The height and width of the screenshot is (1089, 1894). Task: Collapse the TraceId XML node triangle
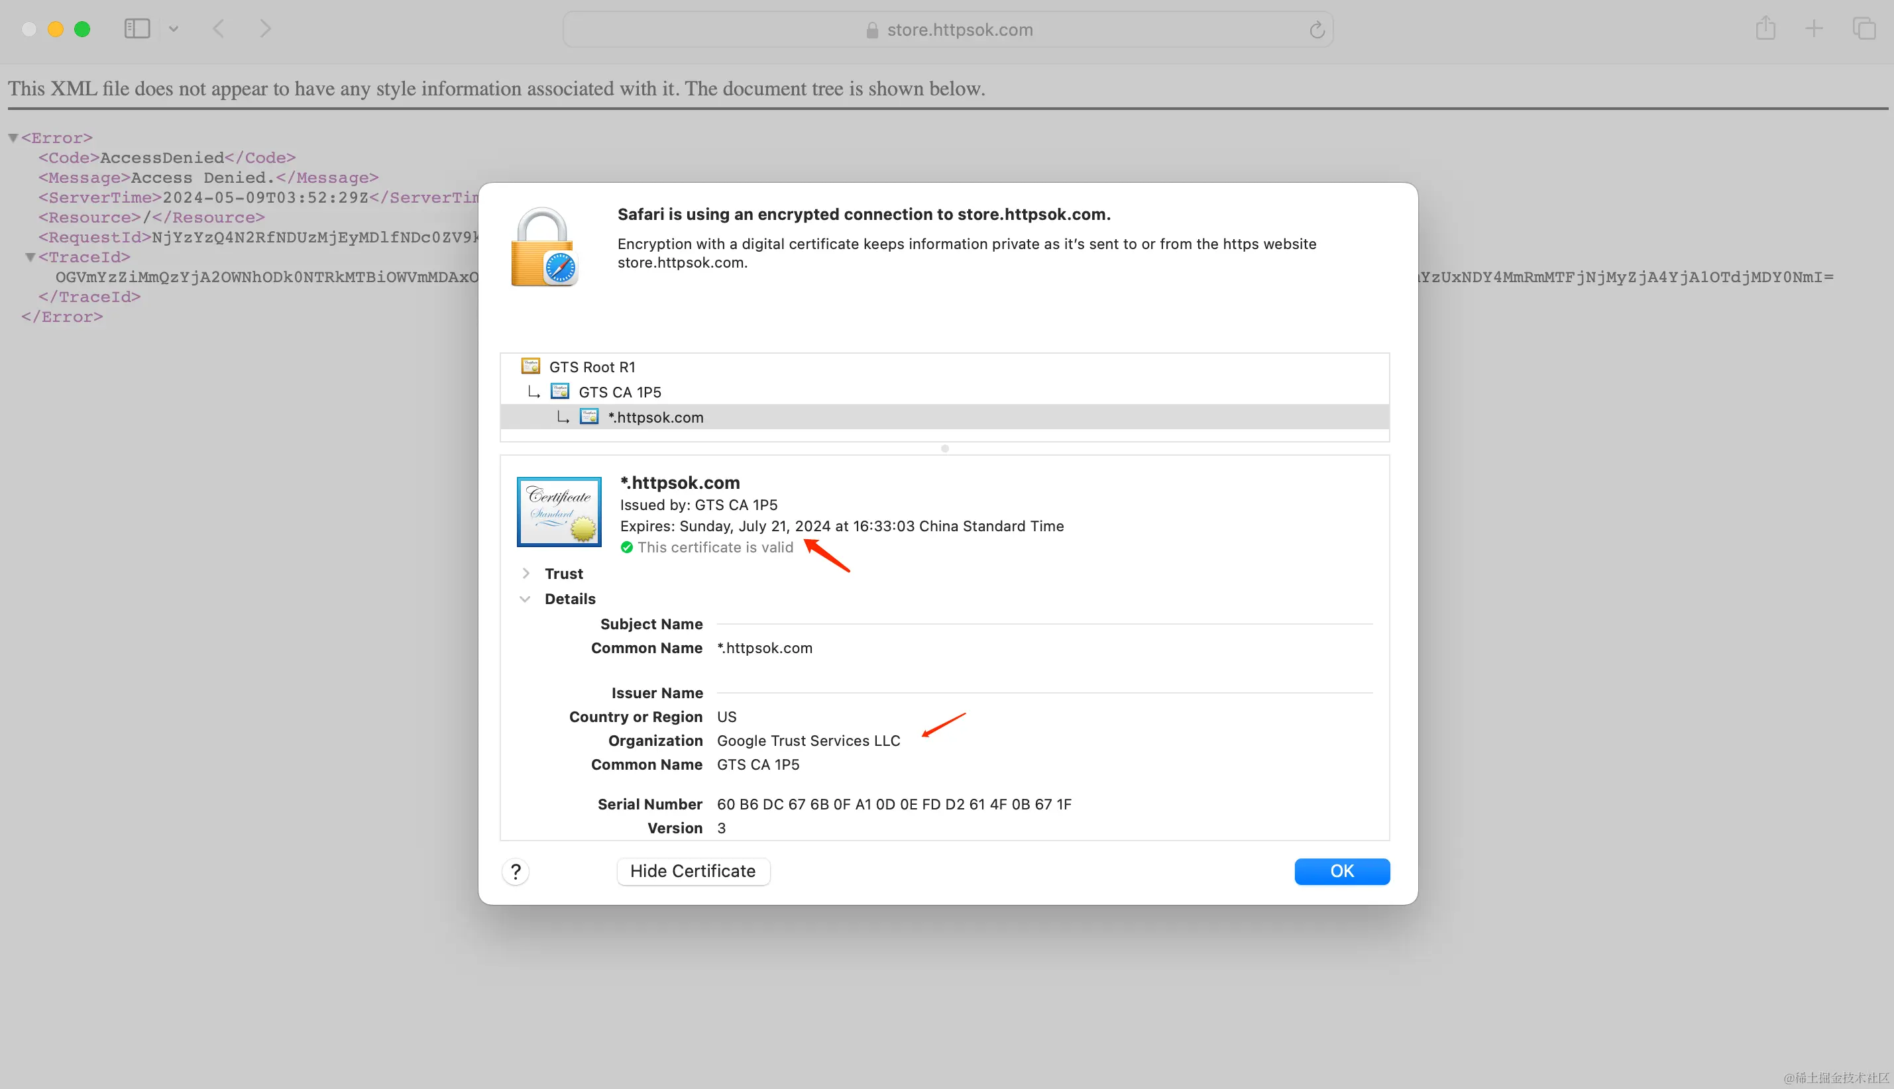pyautogui.click(x=30, y=257)
